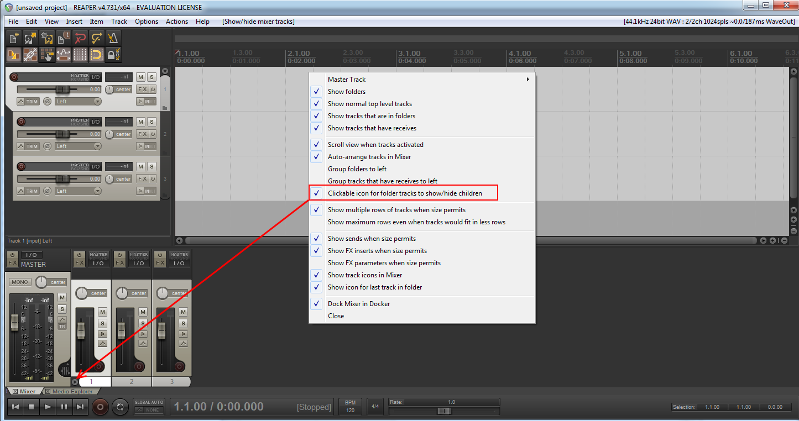Click the locking padlock toolbar icon
This screenshot has width=799, height=421.
[x=113, y=55]
